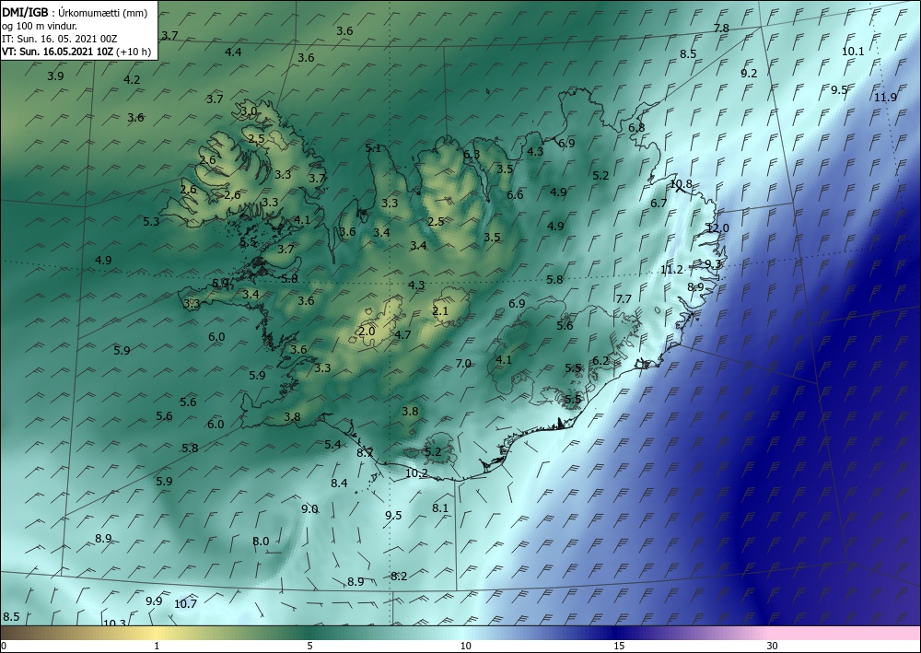Screen dimensions: 921x653
Task: Click the 8.0 value on the map
Action: (x=261, y=541)
